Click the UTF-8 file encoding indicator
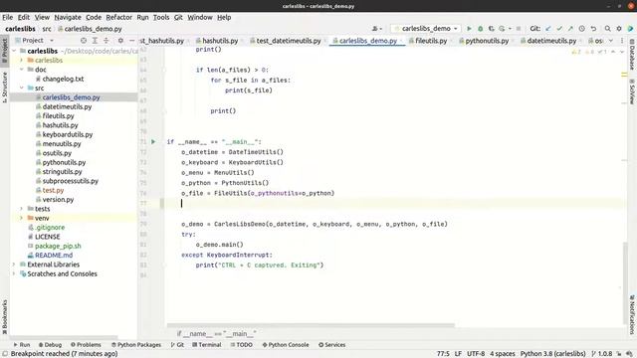The width and height of the screenshot is (637, 358). pos(476,354)
